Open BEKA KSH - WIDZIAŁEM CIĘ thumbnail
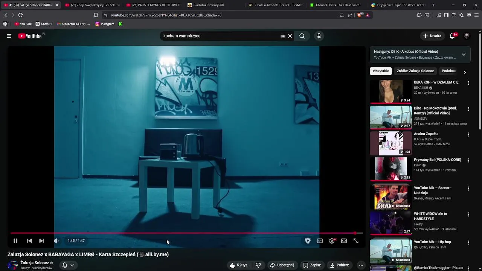This screenshot has height=271, width=482. 390,91
